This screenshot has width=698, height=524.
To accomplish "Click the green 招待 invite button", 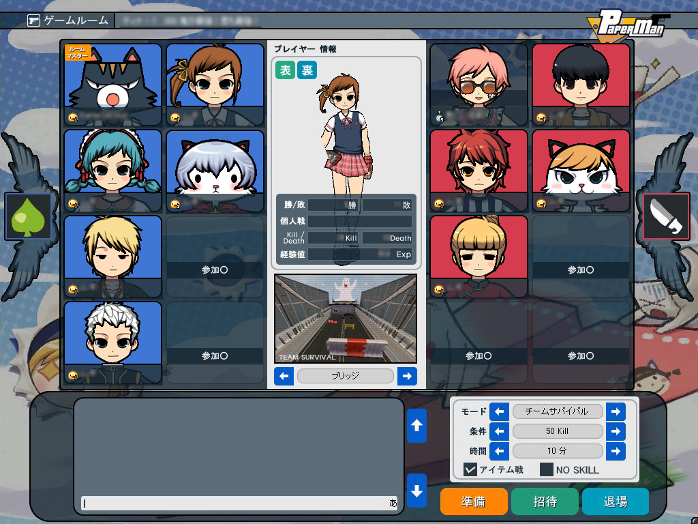I will click(545, 501).
